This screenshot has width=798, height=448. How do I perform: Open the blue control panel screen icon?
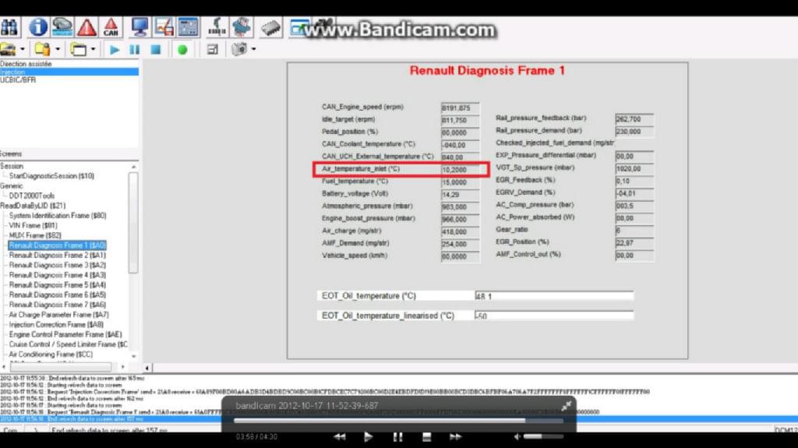point(189,27)
